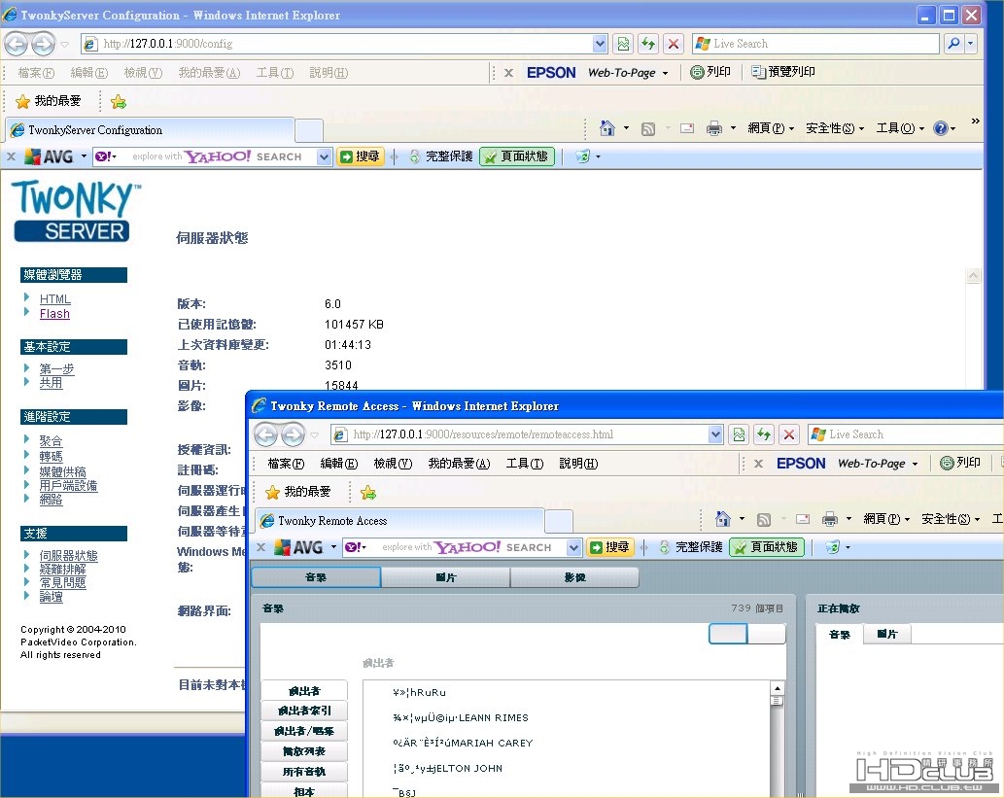Click Back arrow in Twonky Remote Access window
The height and width of the screenshot is (798, 1004).
[266, 434]
